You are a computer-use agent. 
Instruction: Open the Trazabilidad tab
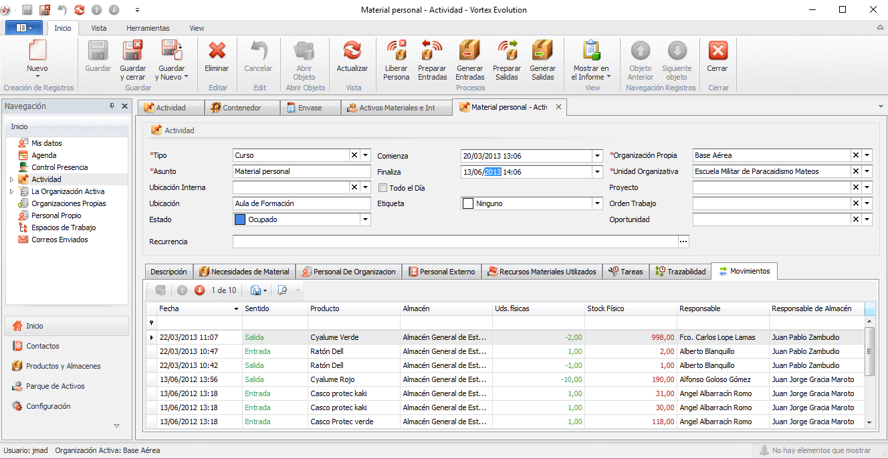681,272
